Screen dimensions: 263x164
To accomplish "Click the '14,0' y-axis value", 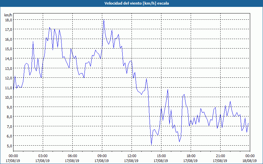I will pyautogui.click(x=9, y=59).
